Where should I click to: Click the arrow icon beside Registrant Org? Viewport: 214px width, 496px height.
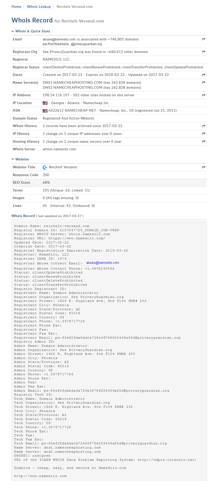click(x=204, y=52)
